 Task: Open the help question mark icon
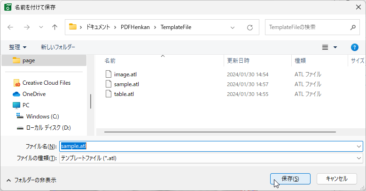[355, 47]
